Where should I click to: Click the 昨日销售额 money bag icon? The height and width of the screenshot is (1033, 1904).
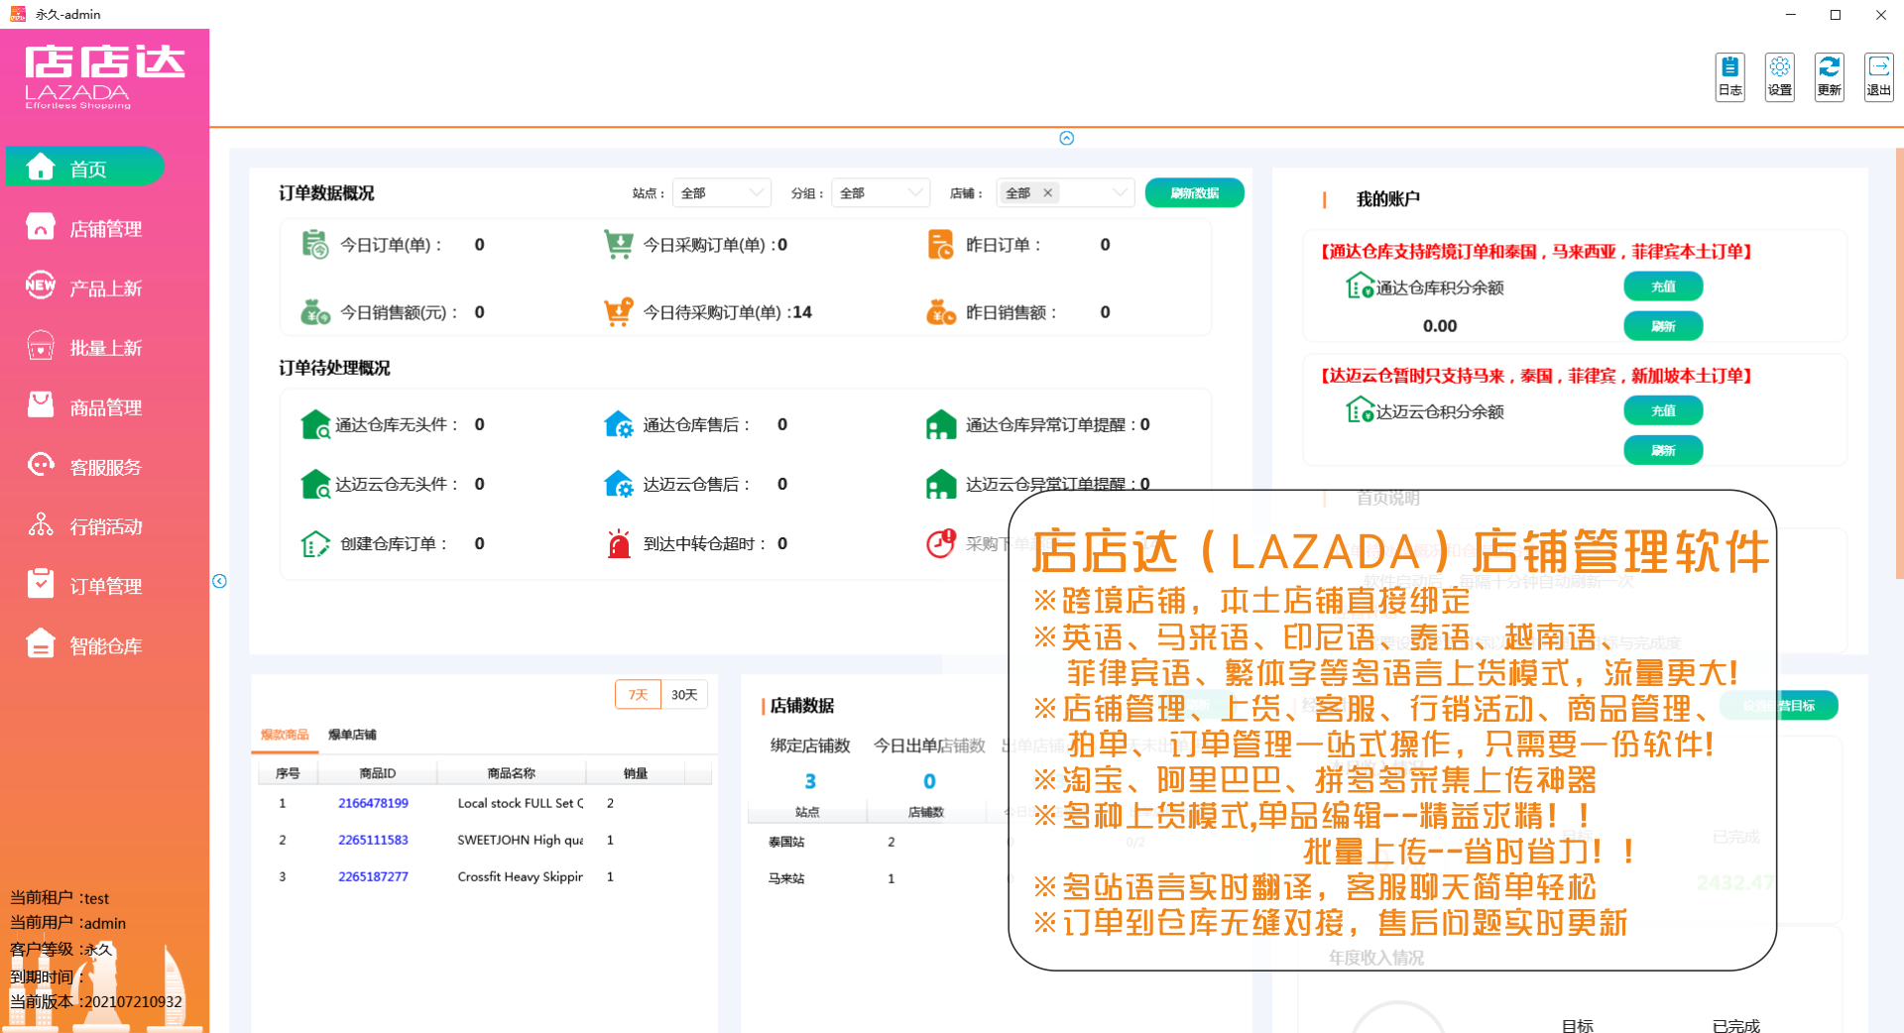pos(940,311)
